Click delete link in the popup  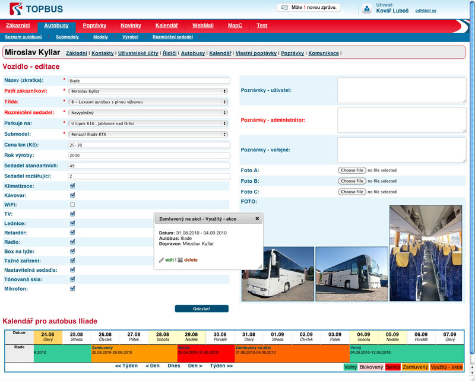(191, 260)
